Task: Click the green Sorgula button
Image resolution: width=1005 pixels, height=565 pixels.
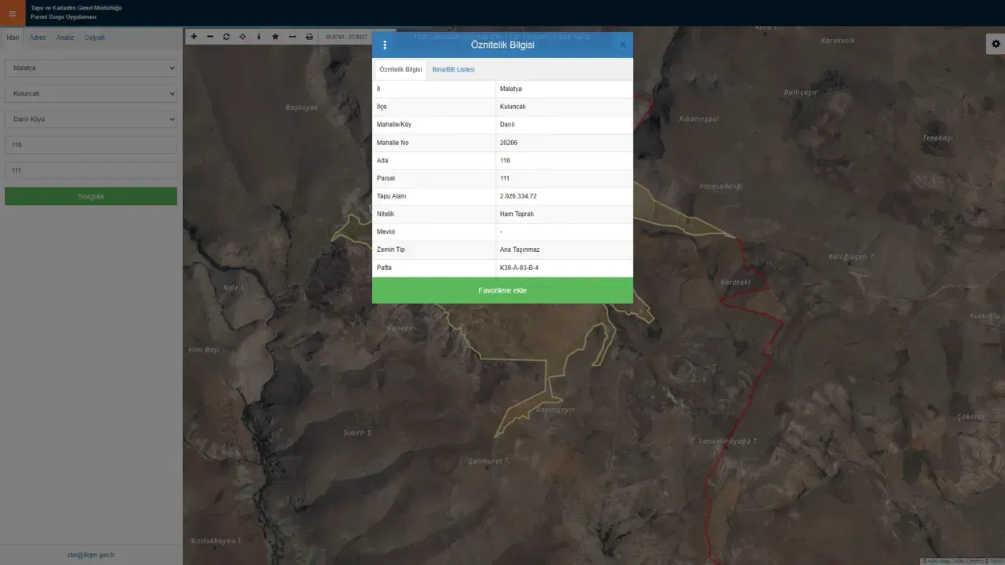Action: pos(91,196)
